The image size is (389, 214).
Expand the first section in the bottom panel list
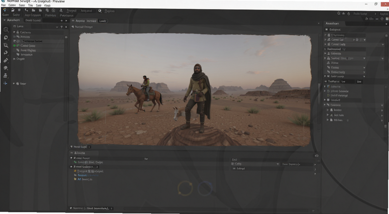coord(71,158)
